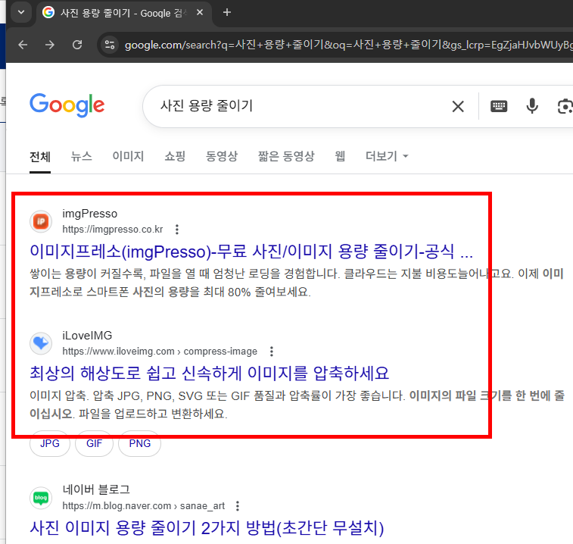Click the PNG sitelink chip
Image resolution: width=573 pixels, height=544 pixels.
(x=139, y=443)
